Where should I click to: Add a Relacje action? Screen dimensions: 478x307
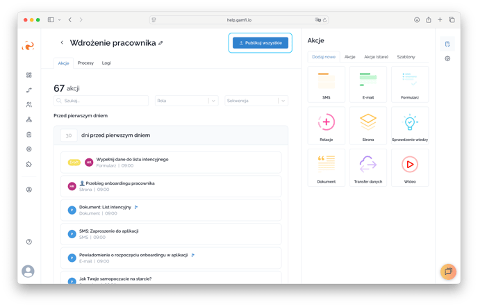[x=326, y=125]
